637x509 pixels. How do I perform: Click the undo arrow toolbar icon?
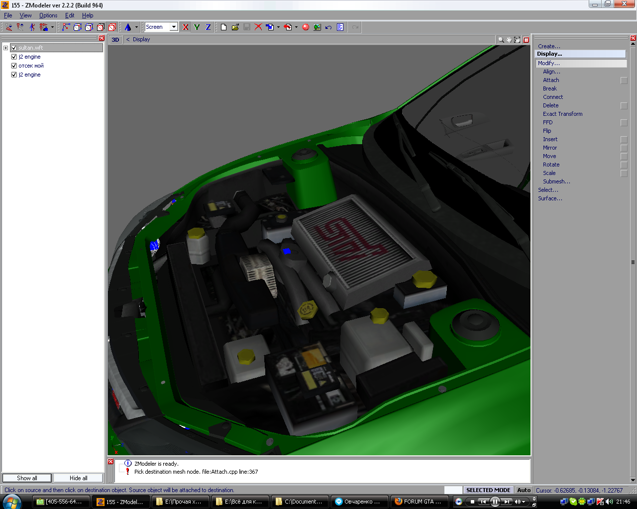[328, 27]
